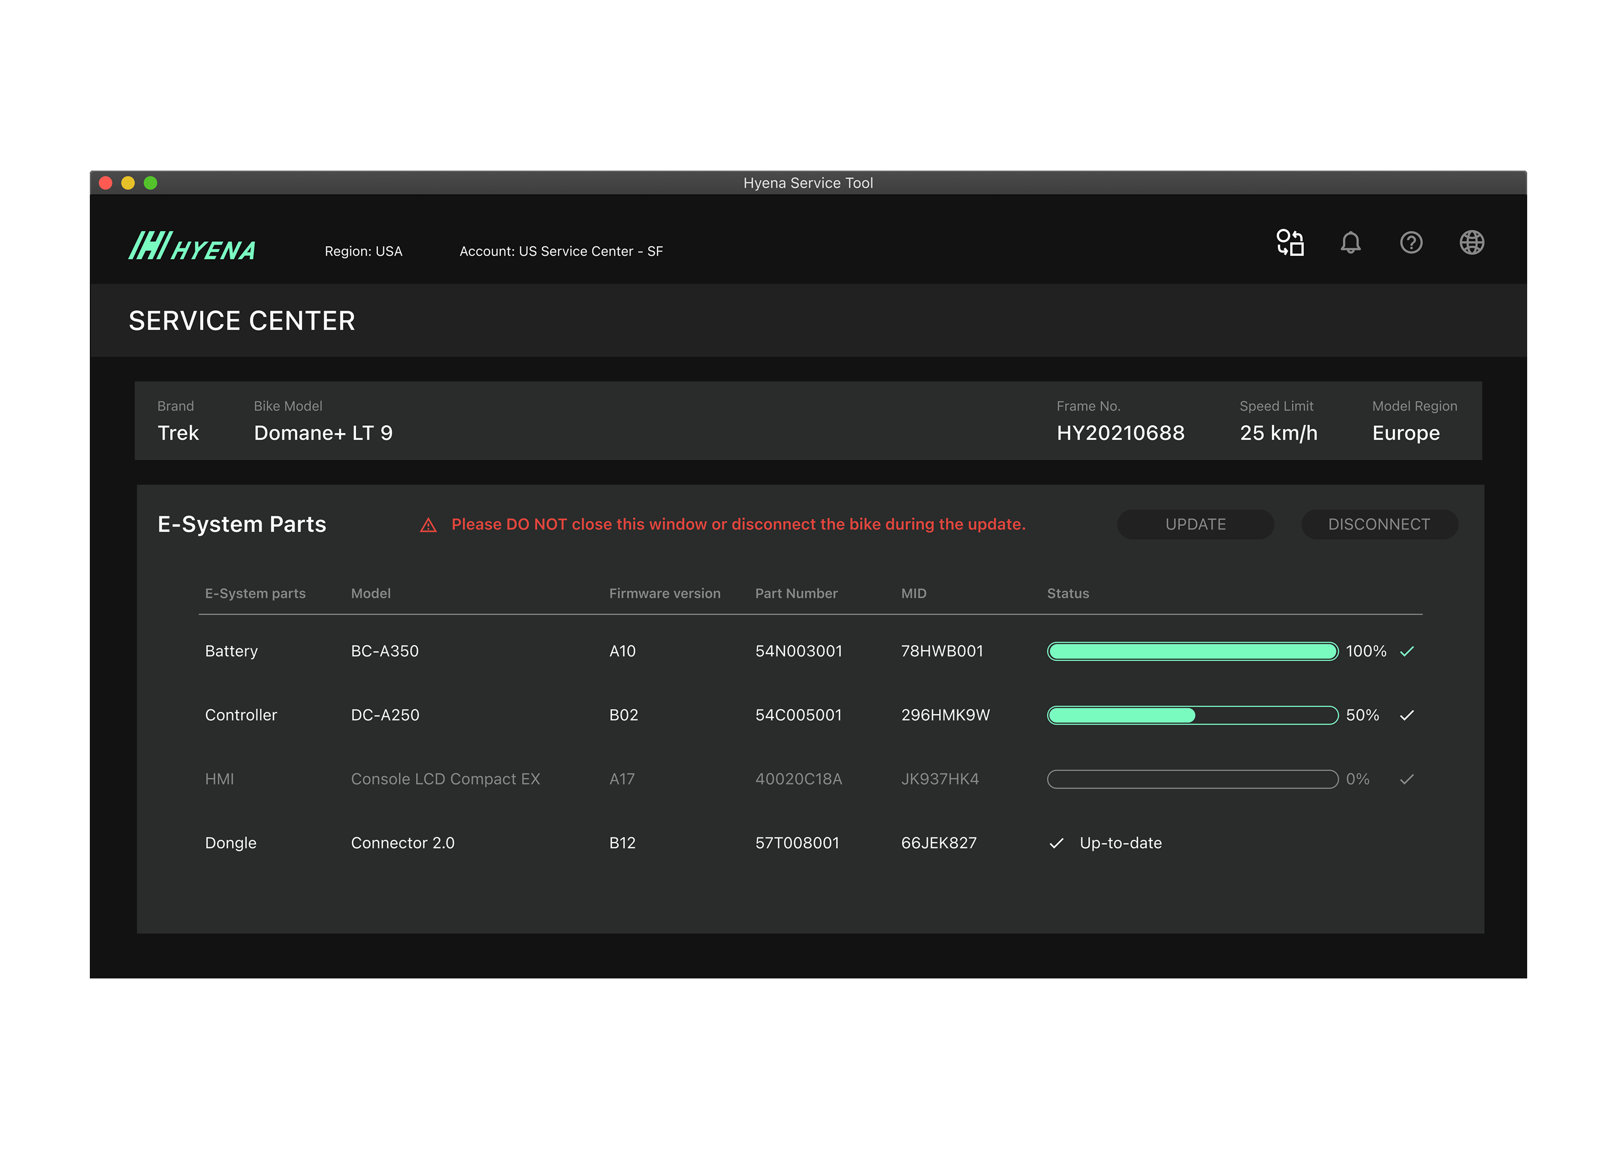Click the Hyena Service Tool window title

pos(808,183)
